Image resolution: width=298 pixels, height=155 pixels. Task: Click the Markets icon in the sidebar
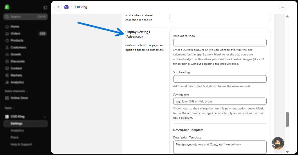point(7,75)
